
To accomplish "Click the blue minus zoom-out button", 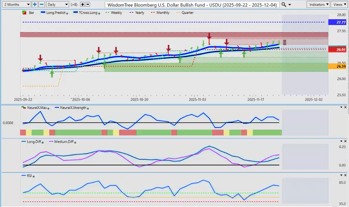I will pyautogui.click(x=41, y=5).
